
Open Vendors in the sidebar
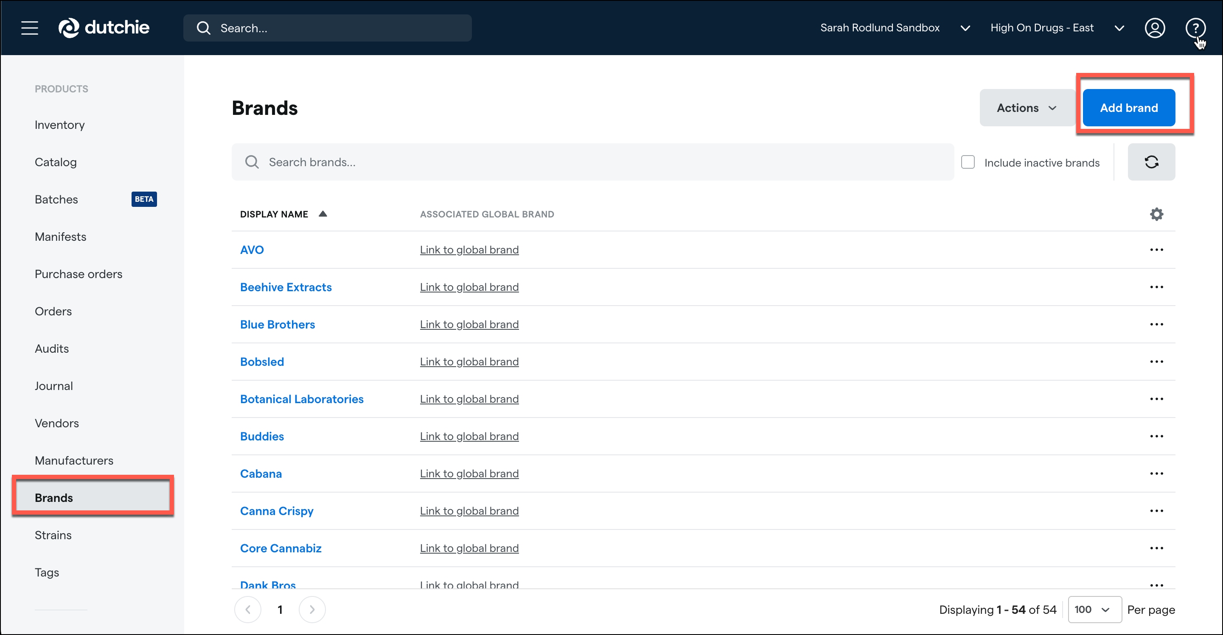click(57, 423)
